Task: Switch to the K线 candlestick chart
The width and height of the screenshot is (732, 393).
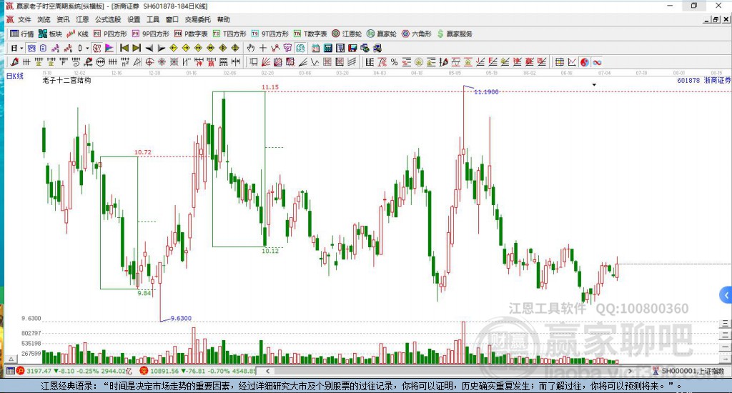Action: point(77,34)
